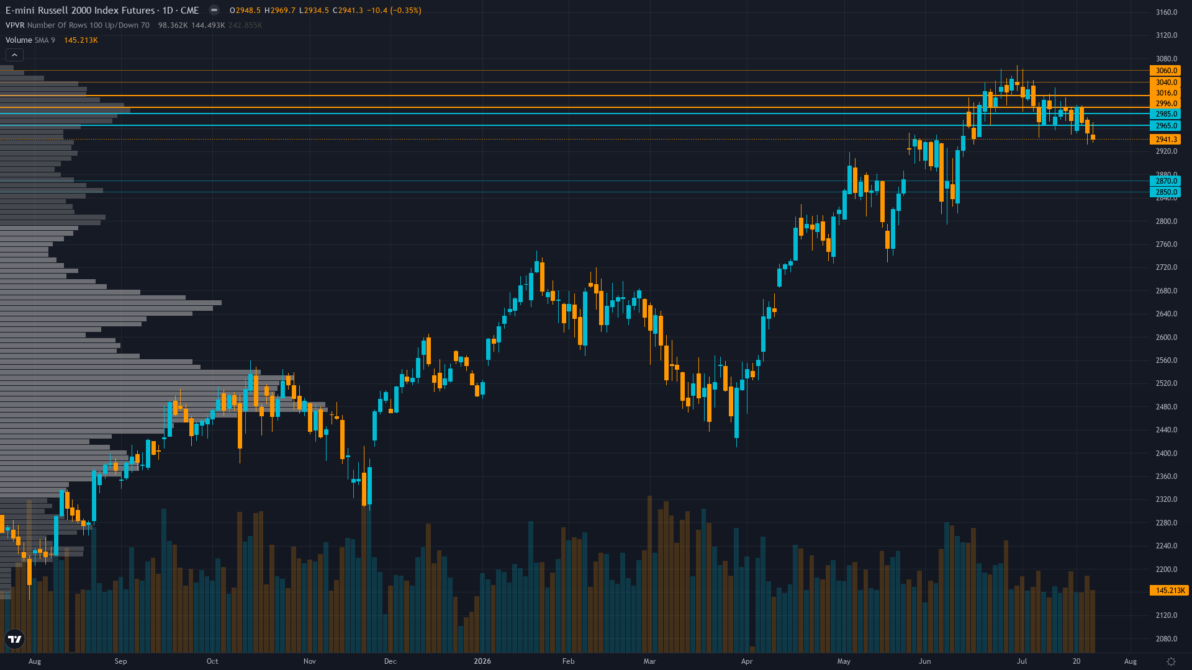Screen dimensions: 1192x670
Task: Select the E-mini Russell 2000 symbol title
Action: click(102, 11)
